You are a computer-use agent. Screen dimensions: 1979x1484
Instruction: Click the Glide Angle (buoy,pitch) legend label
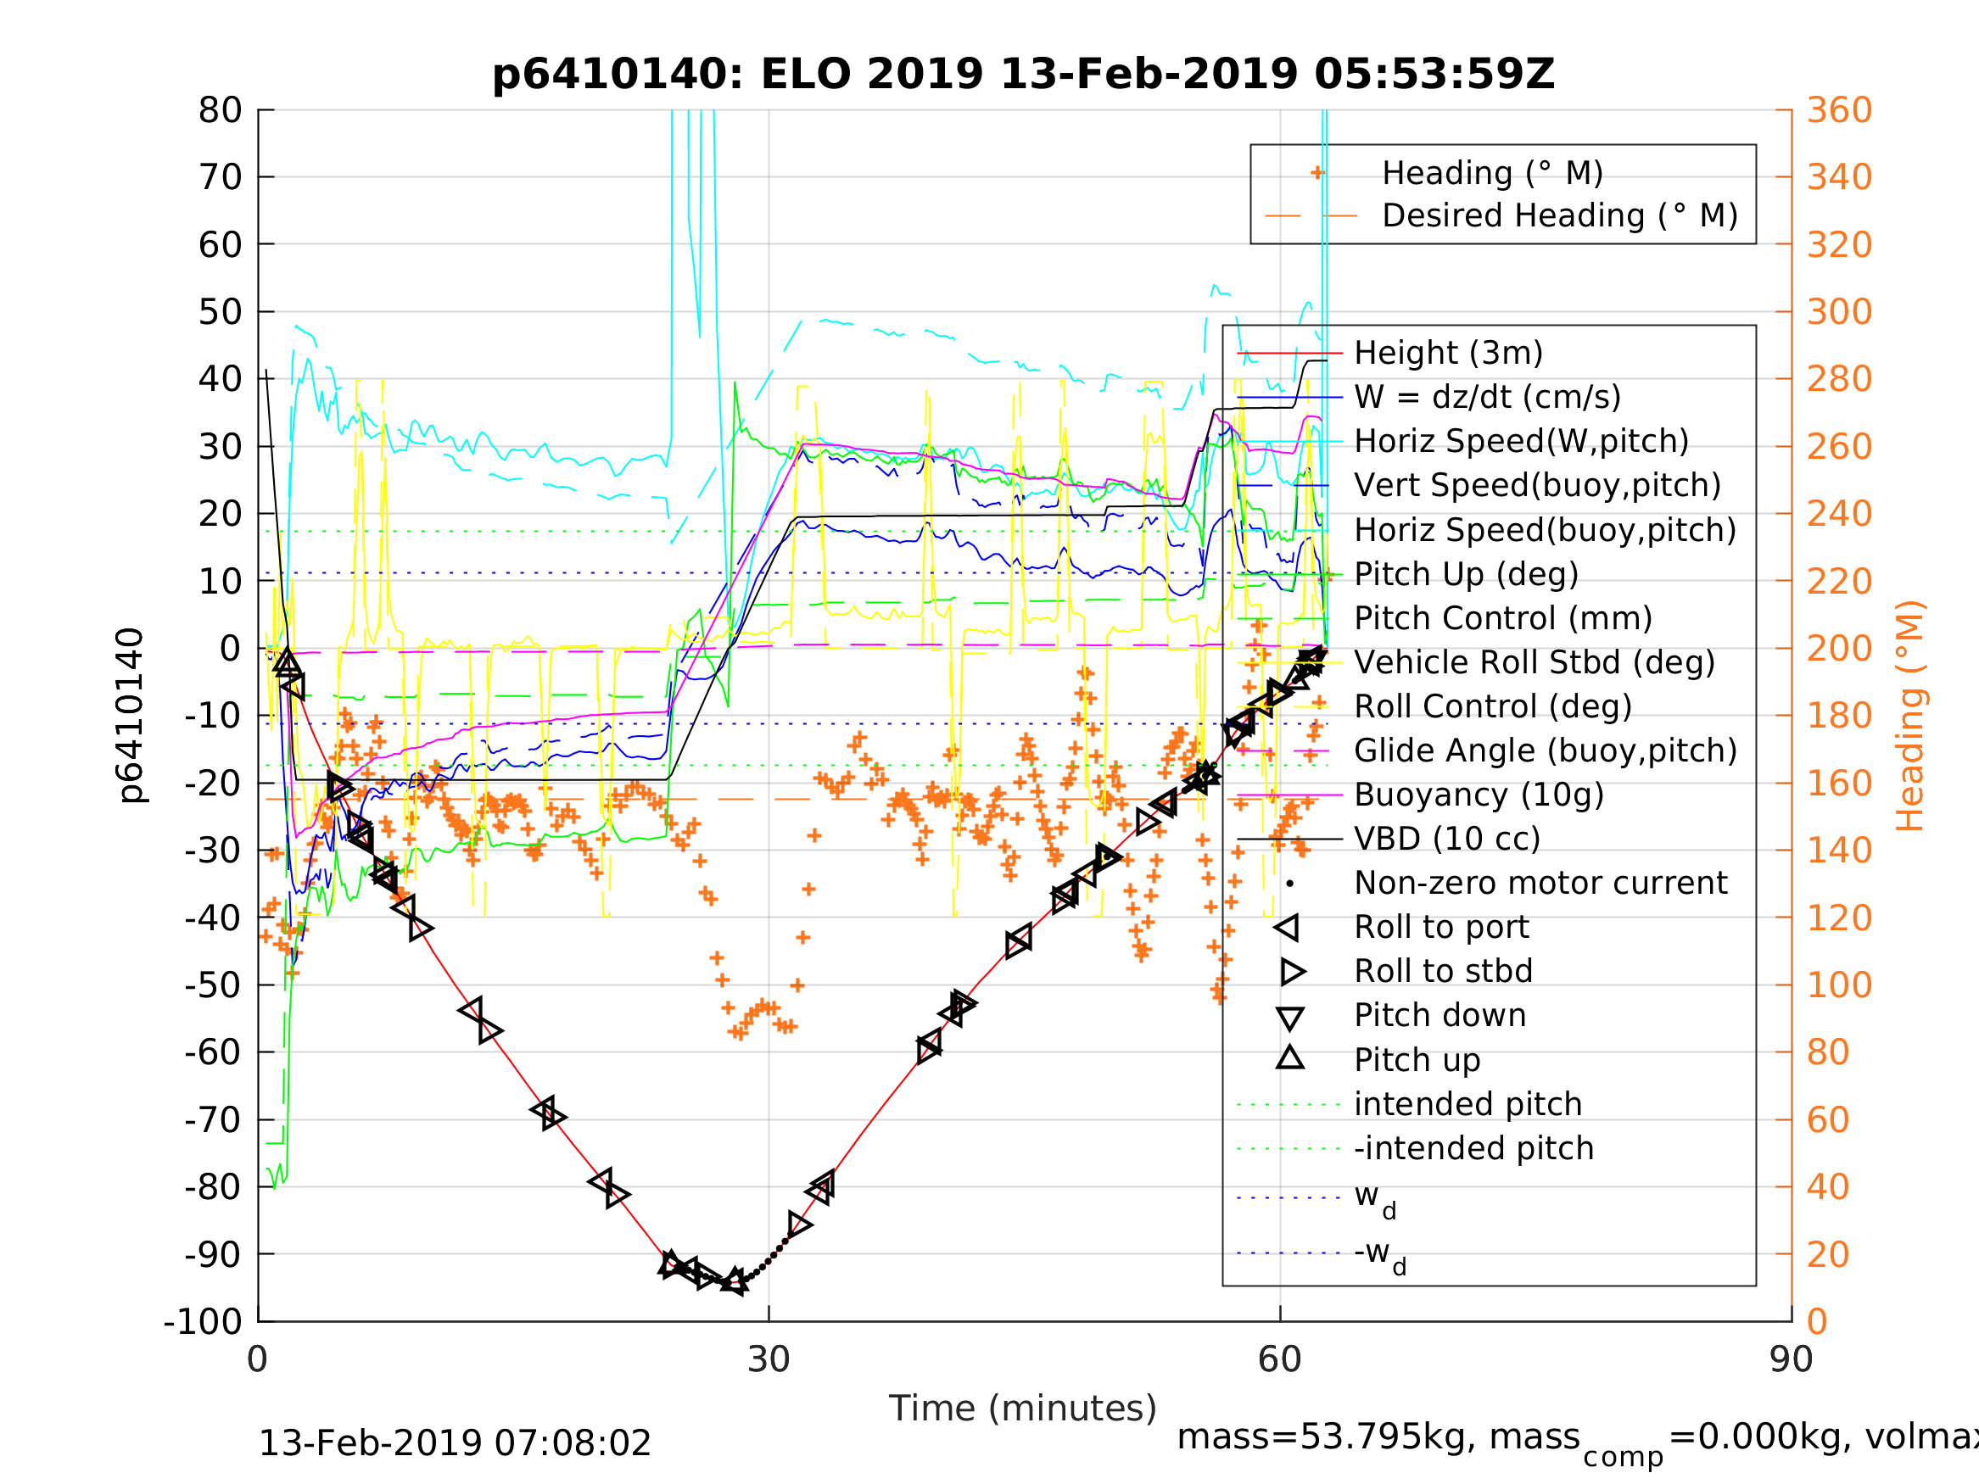1545,750
